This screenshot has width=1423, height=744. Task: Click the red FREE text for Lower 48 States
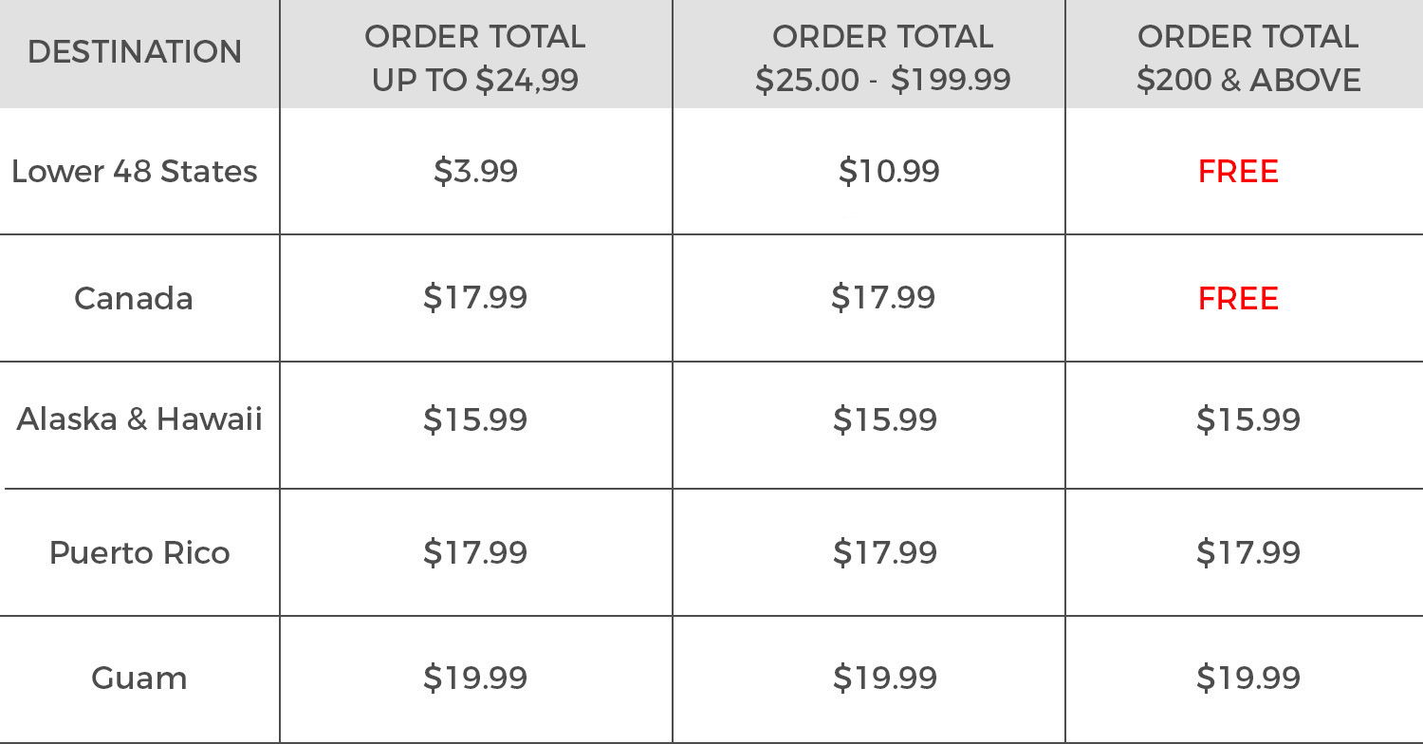click(x=1238, y=172)
